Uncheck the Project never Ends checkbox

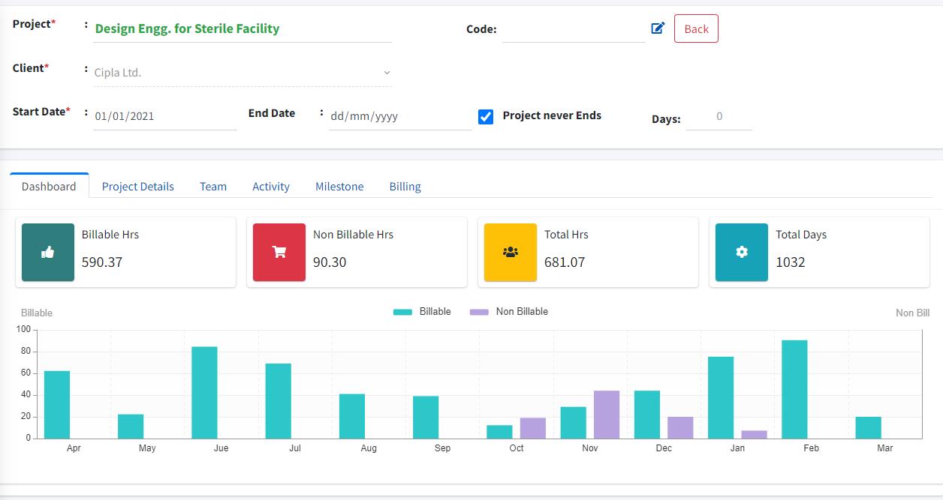tap(486, 117)
